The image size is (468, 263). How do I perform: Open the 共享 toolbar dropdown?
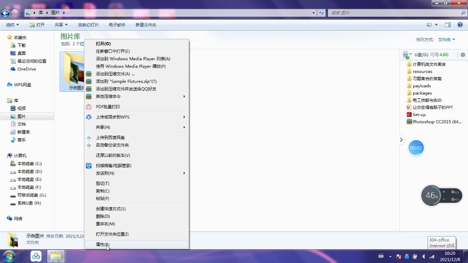click(61, 25)
